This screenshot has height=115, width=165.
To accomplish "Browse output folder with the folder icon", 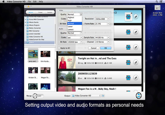I will [x=103, y=96].
